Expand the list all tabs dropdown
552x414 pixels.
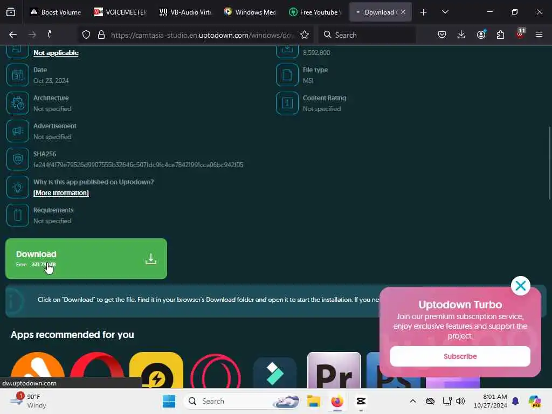point(445,12)
